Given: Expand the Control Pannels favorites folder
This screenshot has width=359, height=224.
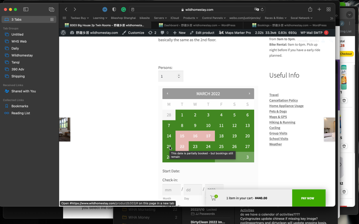Looking at the screenshot, I should [x=214, y=18].
